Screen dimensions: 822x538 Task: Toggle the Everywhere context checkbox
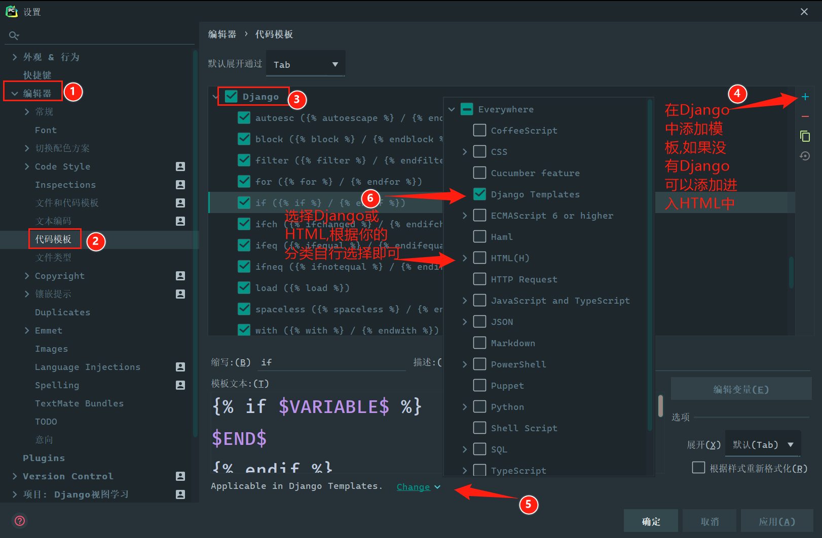[467, 109]
